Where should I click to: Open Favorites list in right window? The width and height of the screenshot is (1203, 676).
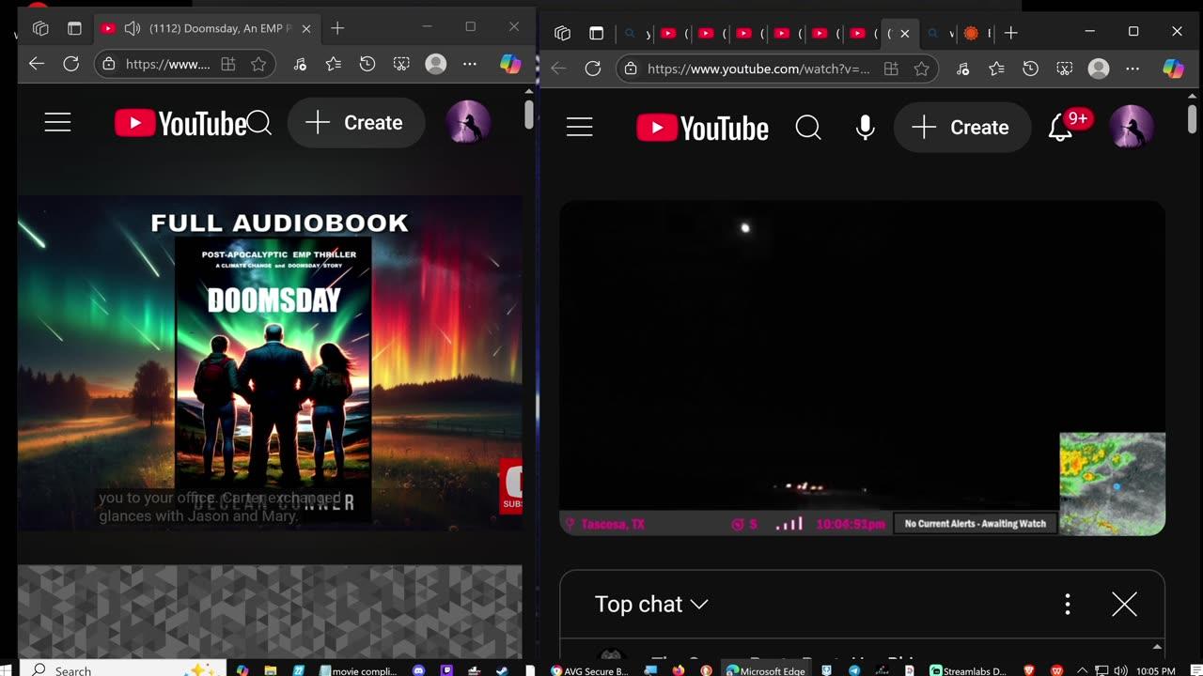coord(996,69)
